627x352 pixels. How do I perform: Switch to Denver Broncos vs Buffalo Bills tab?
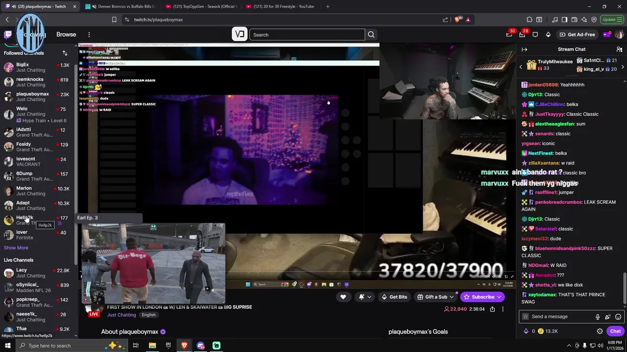121,6
